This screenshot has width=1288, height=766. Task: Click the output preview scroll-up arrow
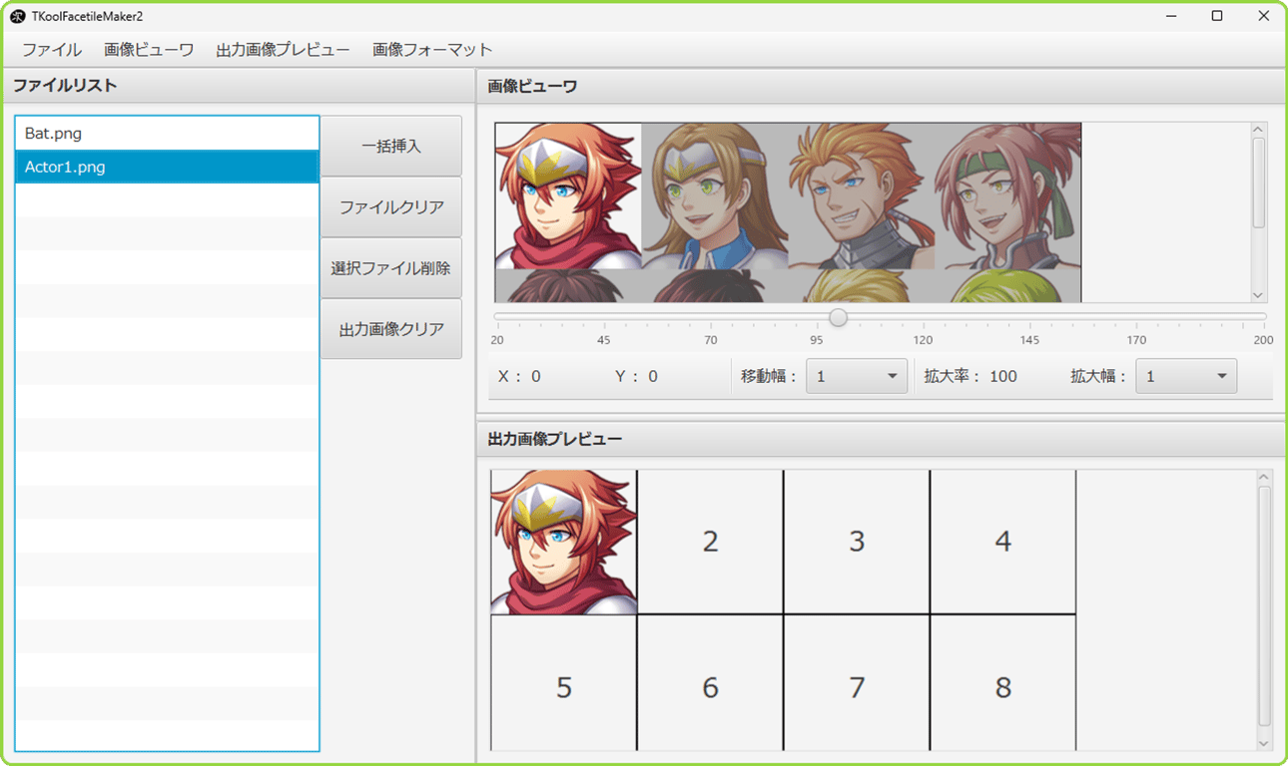pyautogui.click(x=1264, y=478)
